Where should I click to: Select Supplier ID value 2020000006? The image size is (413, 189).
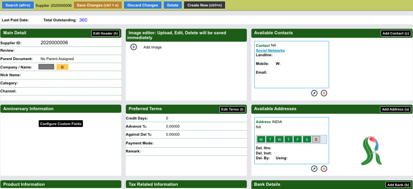point(54,43)
